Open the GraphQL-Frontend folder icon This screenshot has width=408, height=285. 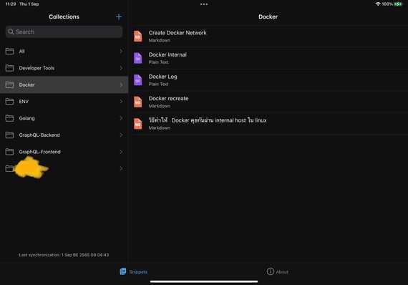pos(9,152)
